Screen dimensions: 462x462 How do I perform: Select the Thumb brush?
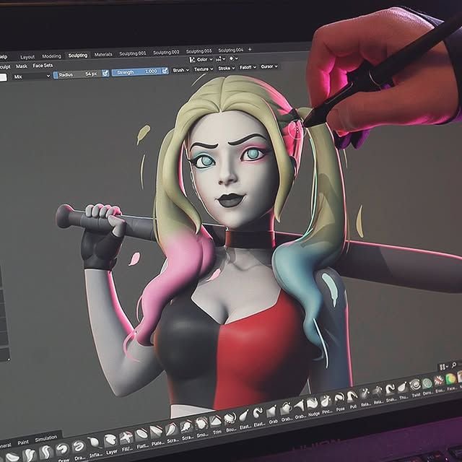pos(403,391)
